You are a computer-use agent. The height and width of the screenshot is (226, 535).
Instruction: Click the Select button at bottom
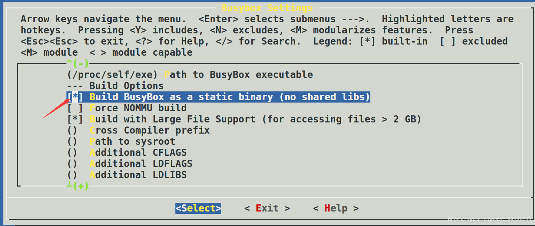[198, 208]
